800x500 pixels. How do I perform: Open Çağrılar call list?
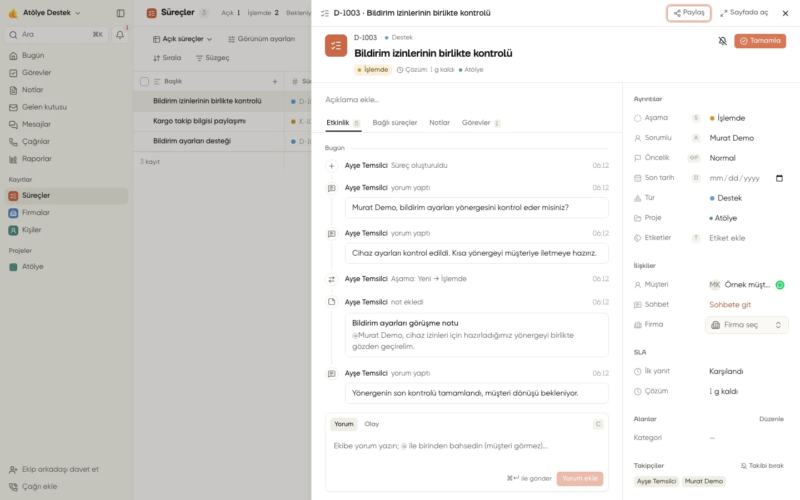pyautogui.click(x=66, y=142)
